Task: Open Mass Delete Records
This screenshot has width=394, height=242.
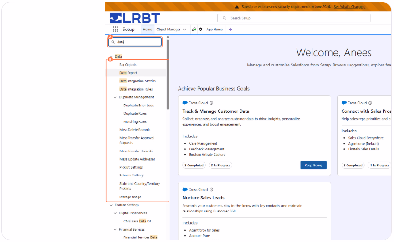Action: [135, 130]
